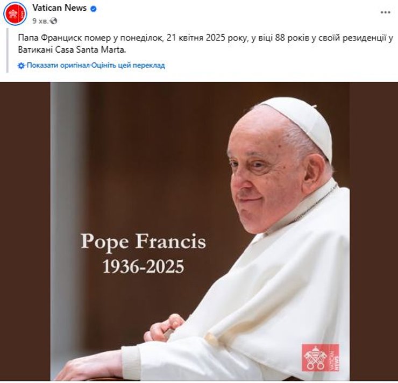Click the "Pope Francis" caption in the image
This screenshot has height=383, width=398.
(143, 242)
